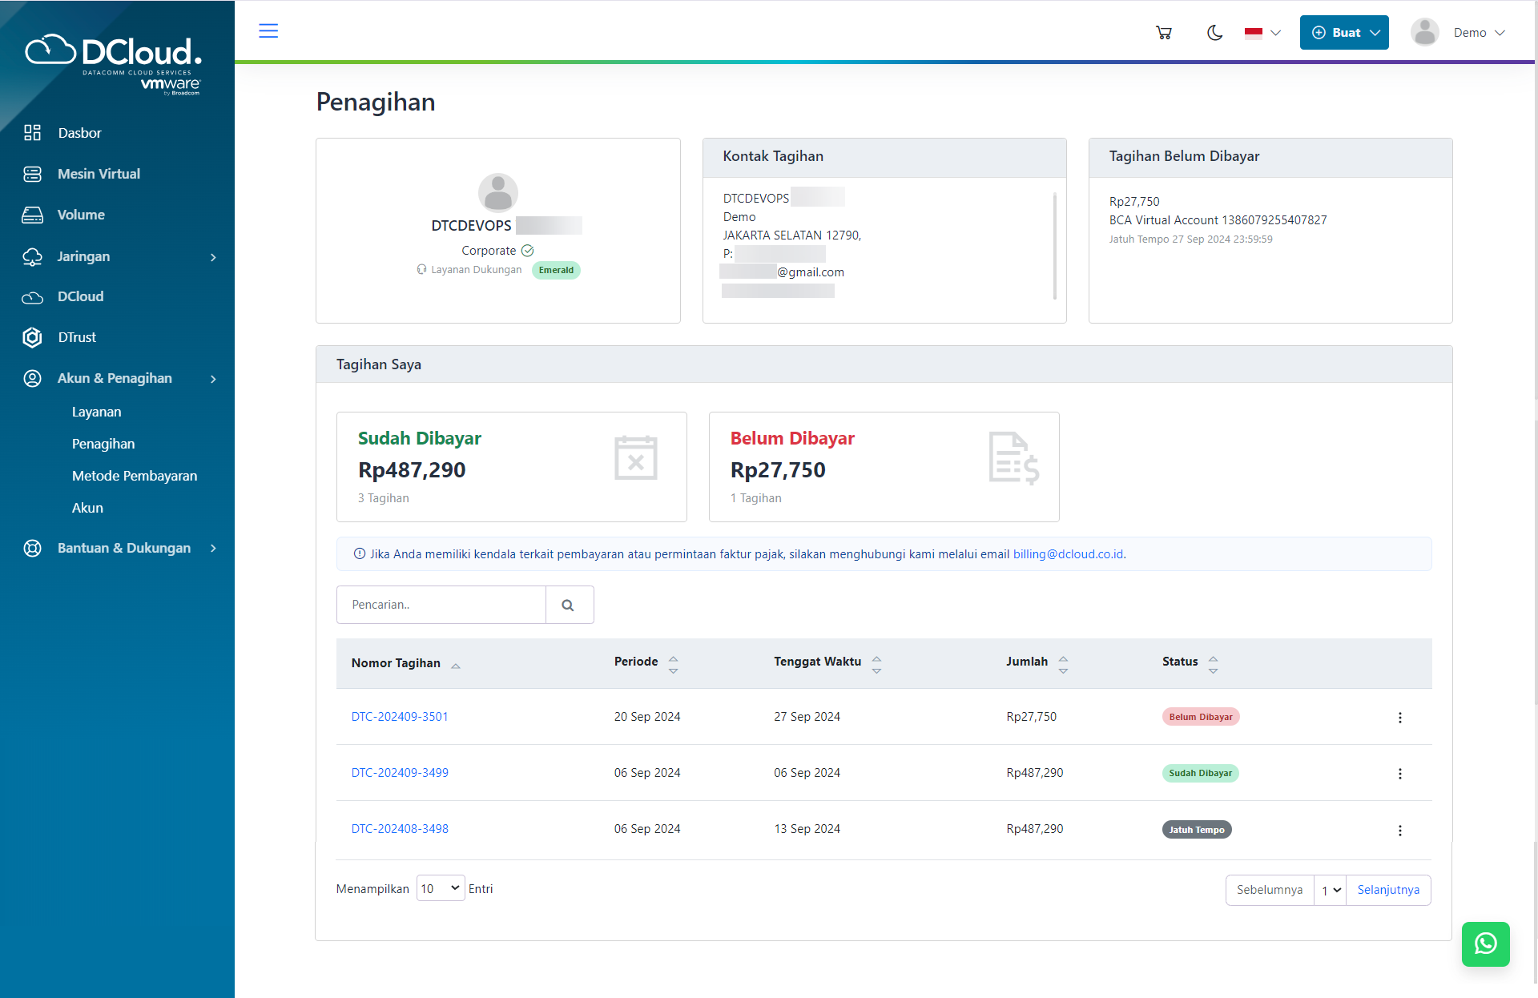
Task: Open the language flag dropdown
Action: (x=1262, y=33)
